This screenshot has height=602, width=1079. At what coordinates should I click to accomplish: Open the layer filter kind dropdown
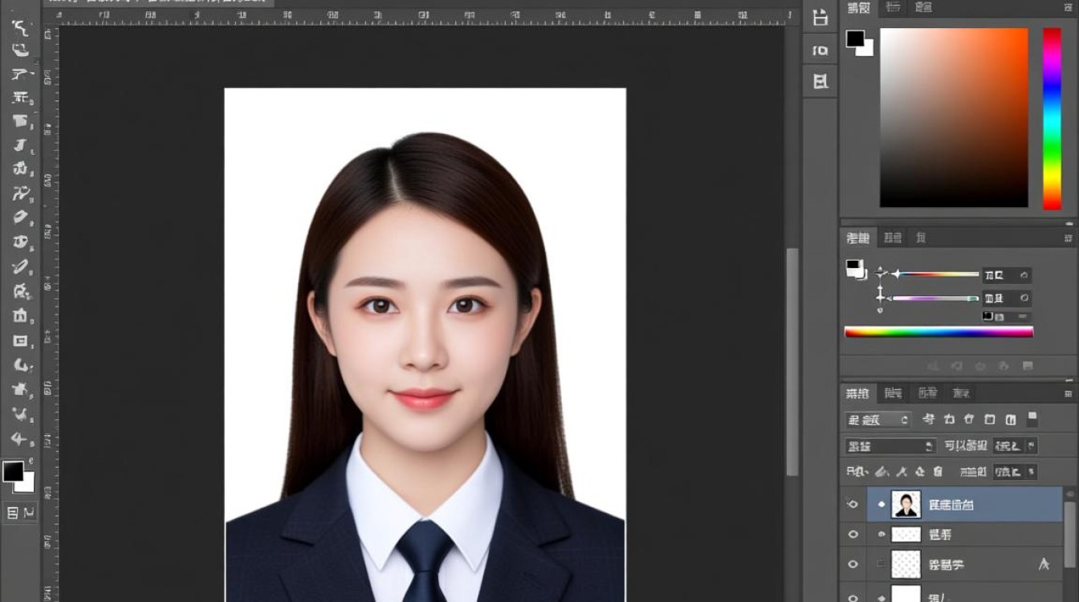[877, 419]
